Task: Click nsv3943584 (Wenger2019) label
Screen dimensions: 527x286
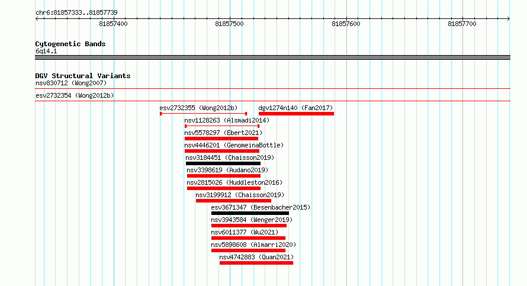Action: [x=252, y=220]
